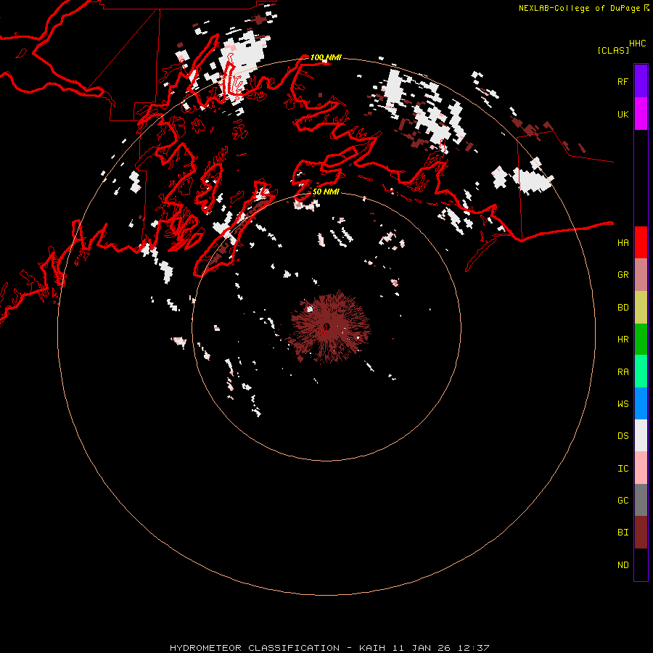Click the GC legend label
The width and height of the screenshot is (653, 653).
tap(623, 500)
